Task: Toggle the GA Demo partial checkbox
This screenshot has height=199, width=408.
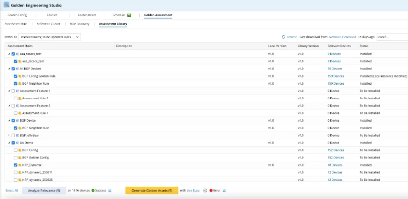Action: tap(13, 143)
